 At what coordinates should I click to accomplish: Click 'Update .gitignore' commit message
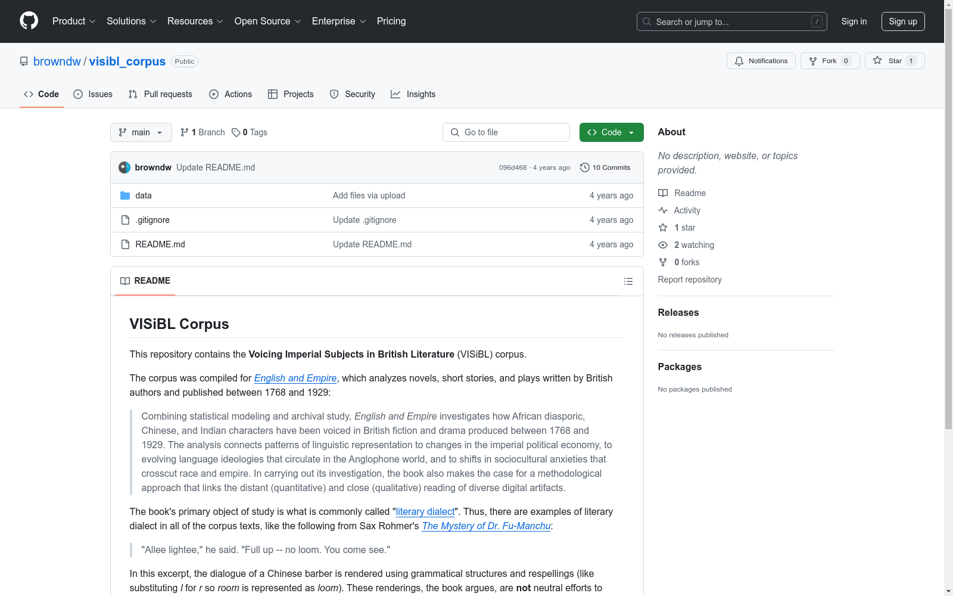(x=365, y=220)
